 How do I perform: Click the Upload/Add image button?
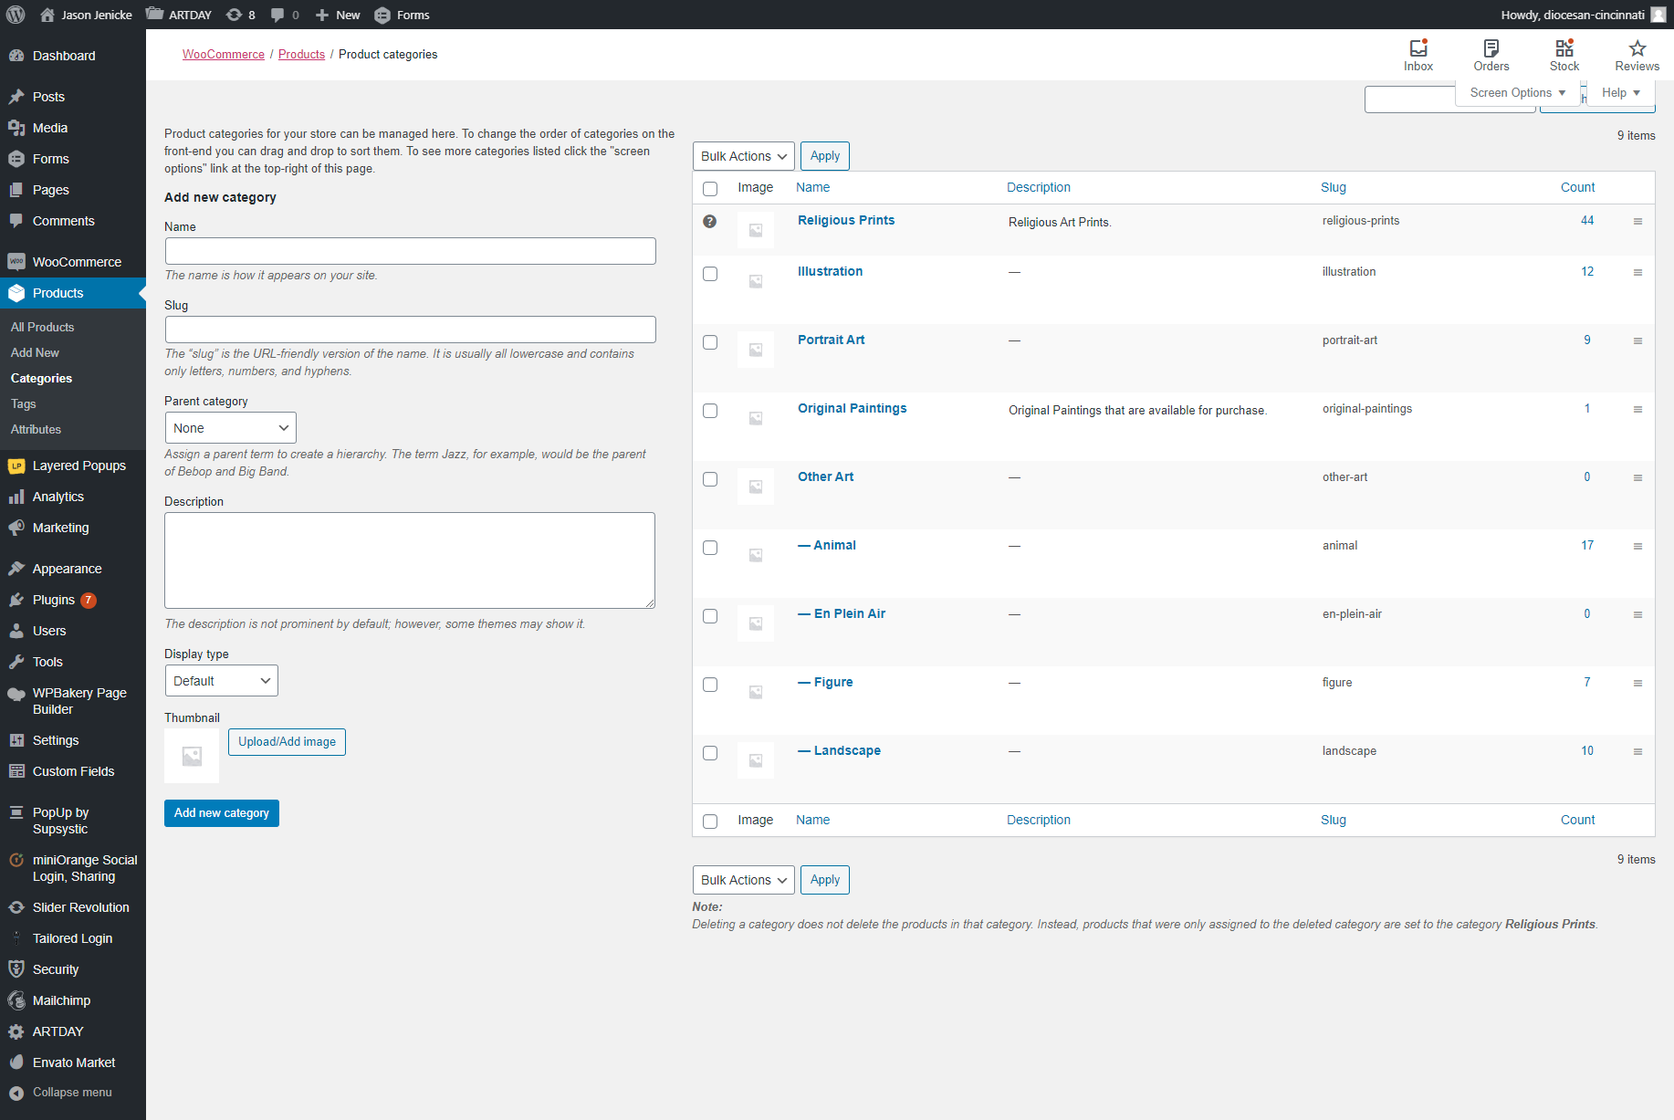(287, 742)
